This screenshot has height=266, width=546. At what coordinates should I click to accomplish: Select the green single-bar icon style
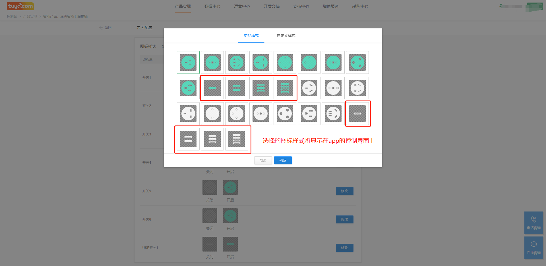pos(212,88)
